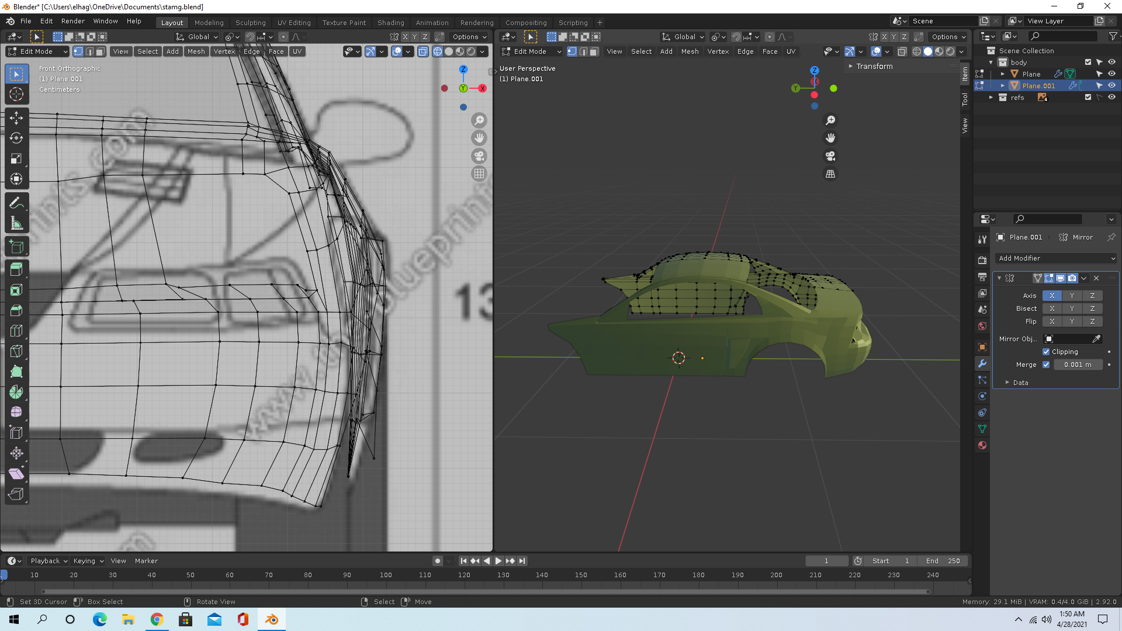The width and height of the screenshot is (1122, 631).
Task: Hide Plane.001 in the outliner
Action: (1111, 85)
